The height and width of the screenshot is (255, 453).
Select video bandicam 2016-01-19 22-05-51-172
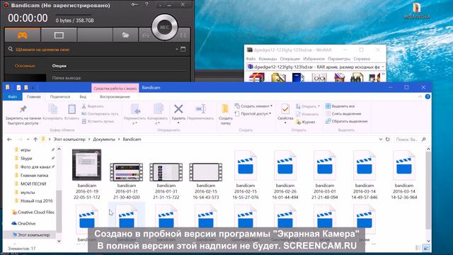[86, 175]
